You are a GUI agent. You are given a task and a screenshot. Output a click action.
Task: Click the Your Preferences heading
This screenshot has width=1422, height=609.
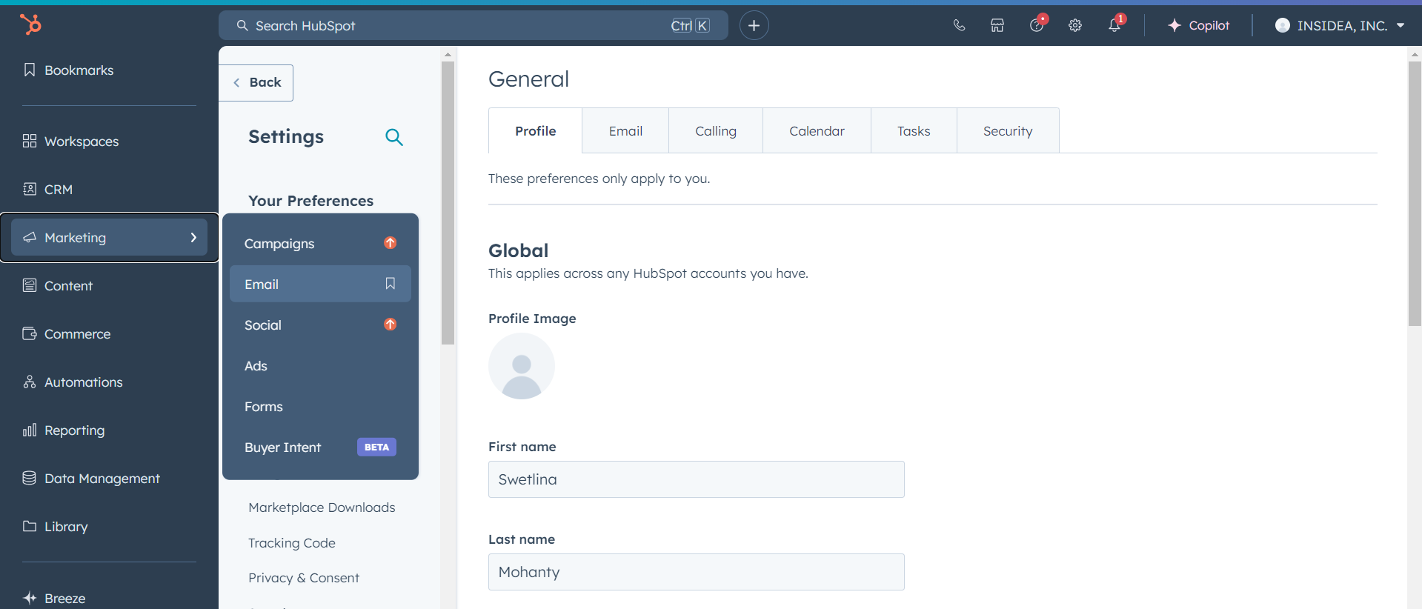(310, 201)
